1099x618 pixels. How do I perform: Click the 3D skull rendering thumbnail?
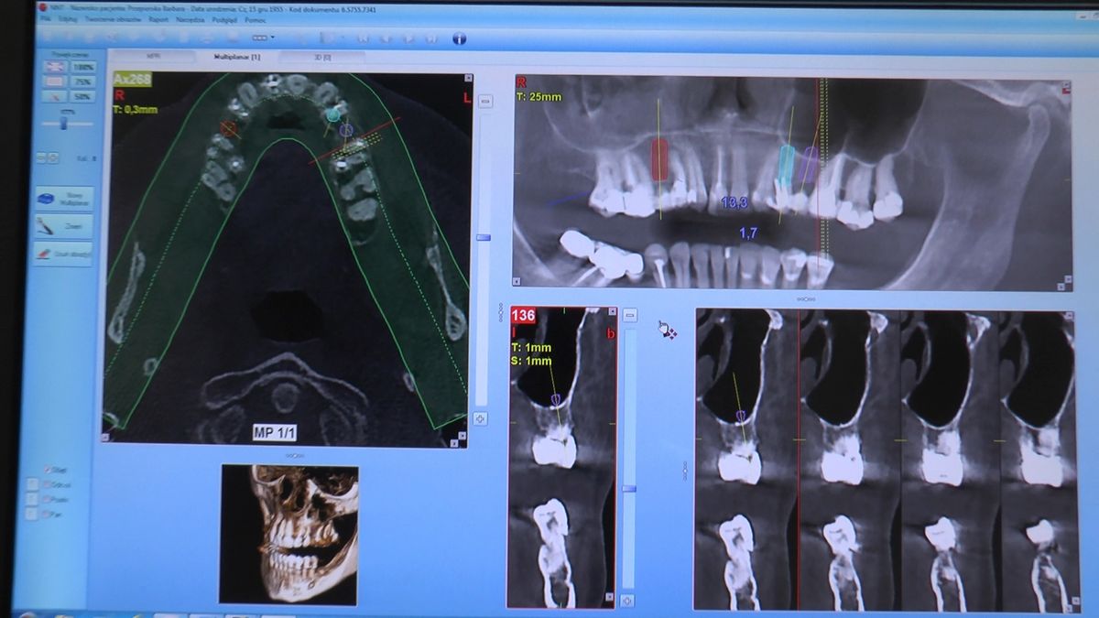(x=289, y=534)
